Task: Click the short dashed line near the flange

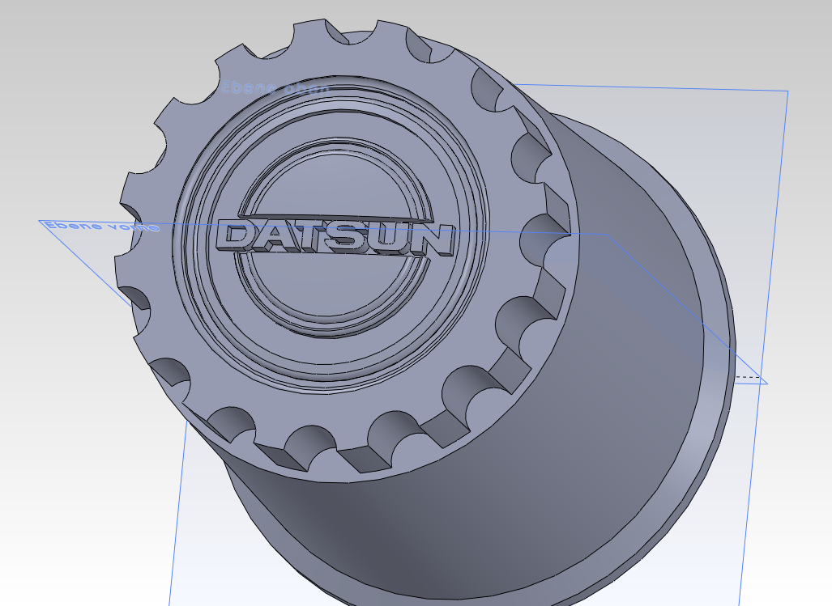Action: click(748, 377)
